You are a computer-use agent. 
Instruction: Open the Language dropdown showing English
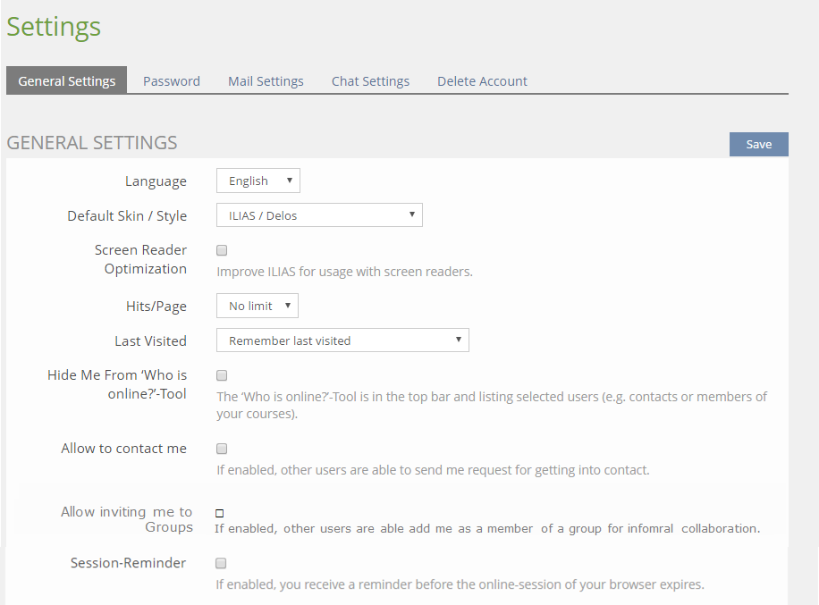258,181
